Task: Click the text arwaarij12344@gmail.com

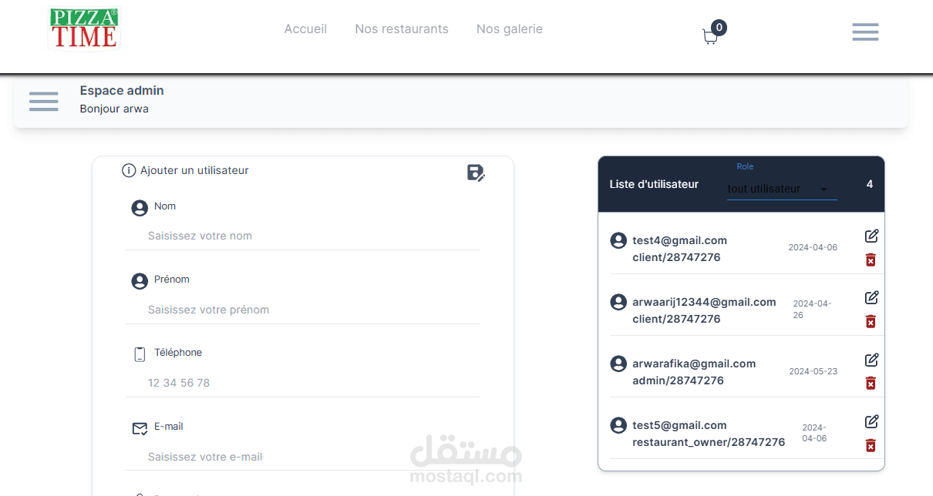Action: point(704,302)
